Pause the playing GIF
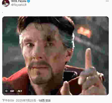This screenshot has width=112, height=103. tap(6, 91)
